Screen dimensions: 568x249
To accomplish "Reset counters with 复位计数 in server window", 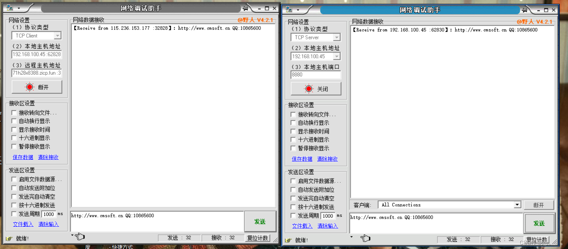I will click(x=537, y=240).
